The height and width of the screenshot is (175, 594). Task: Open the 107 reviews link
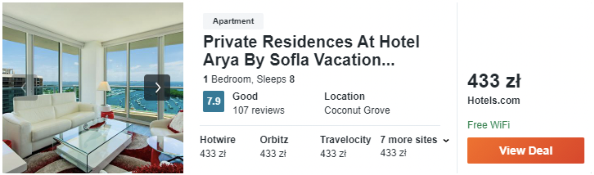point(258,110)
